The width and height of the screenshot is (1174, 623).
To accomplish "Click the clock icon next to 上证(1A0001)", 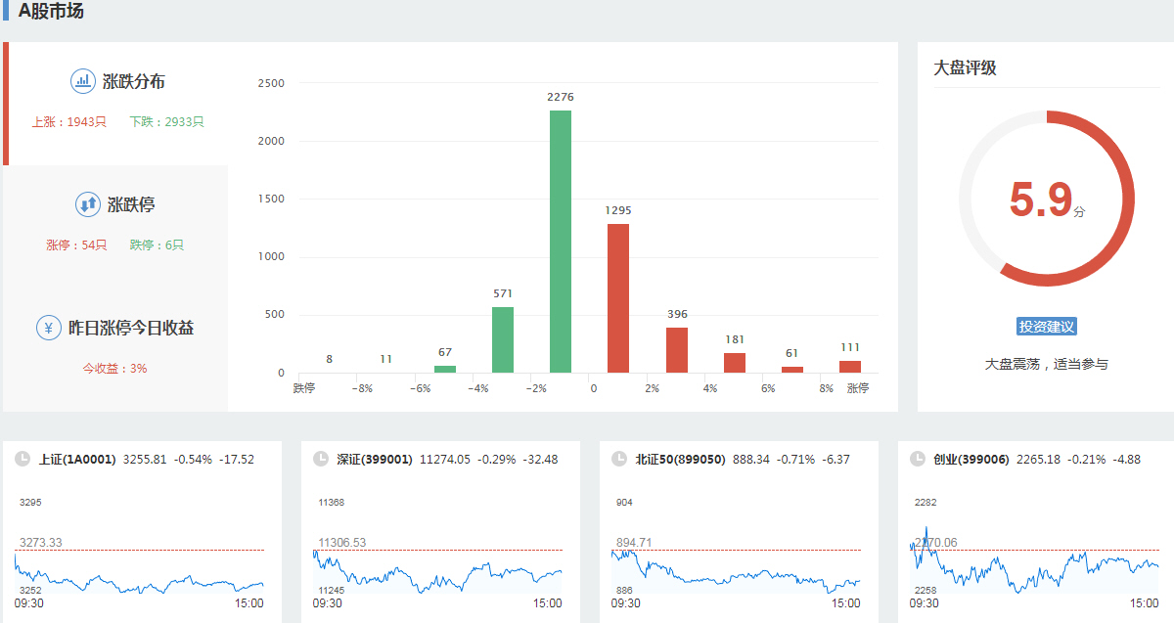I will pos(22,459).
